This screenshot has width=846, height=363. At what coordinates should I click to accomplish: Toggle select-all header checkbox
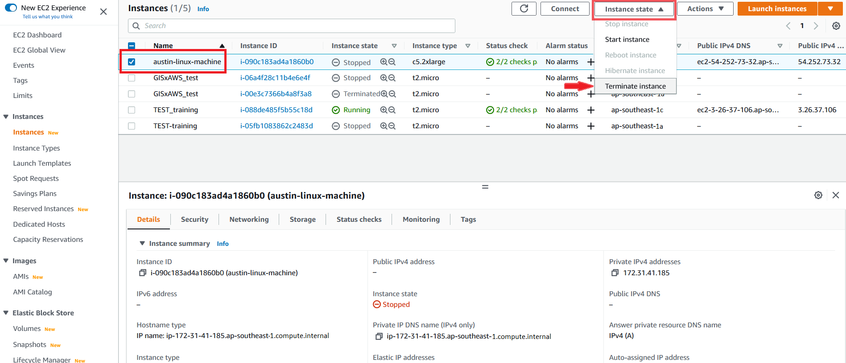pos(132,46)
